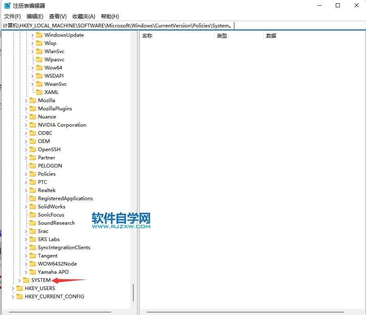Expand the SYSTEM key node
This screenshot has width=366, height=315.
click(19, 280)
